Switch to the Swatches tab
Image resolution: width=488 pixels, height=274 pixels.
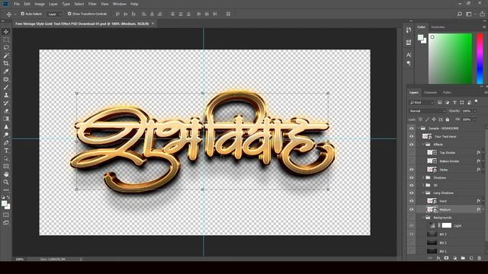point(438,27)
